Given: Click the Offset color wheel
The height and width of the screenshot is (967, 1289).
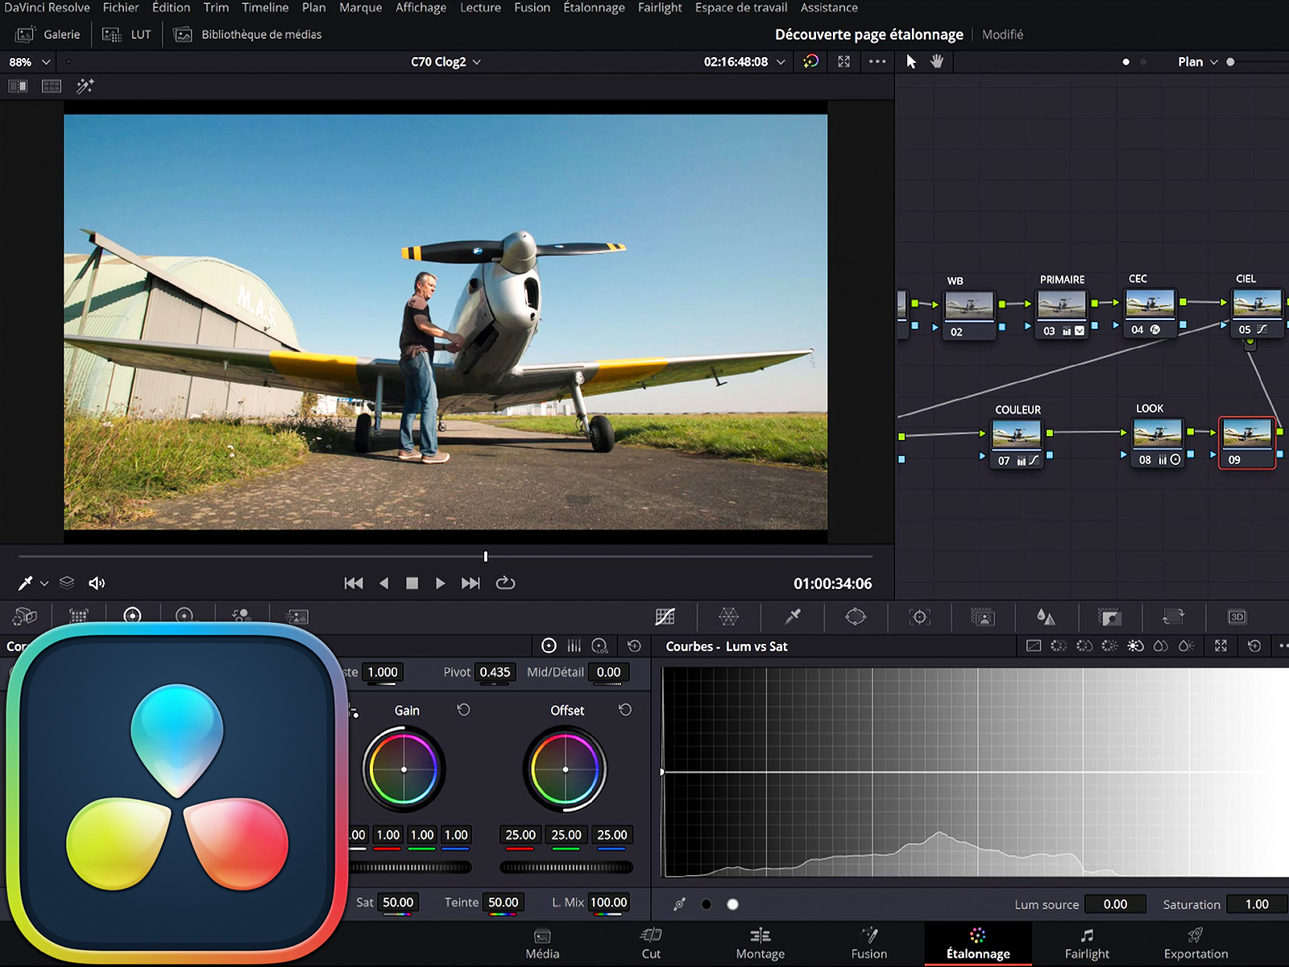Looking at the screenshot, I should click(566, 770).
